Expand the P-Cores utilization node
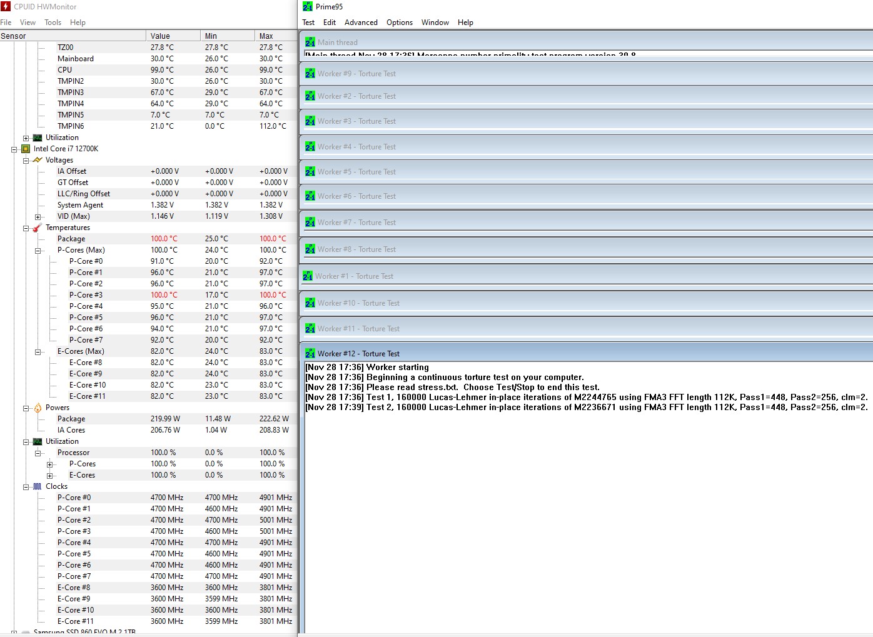The width and height of the screenshot is (873, 637). pyautogui.click(x=50, y=464)
